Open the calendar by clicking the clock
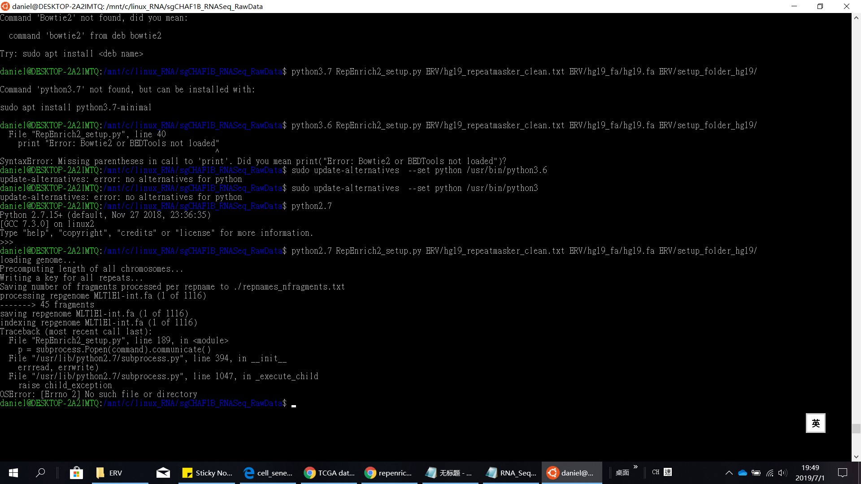This screenshot has width=861, height=484. point(809,472)
